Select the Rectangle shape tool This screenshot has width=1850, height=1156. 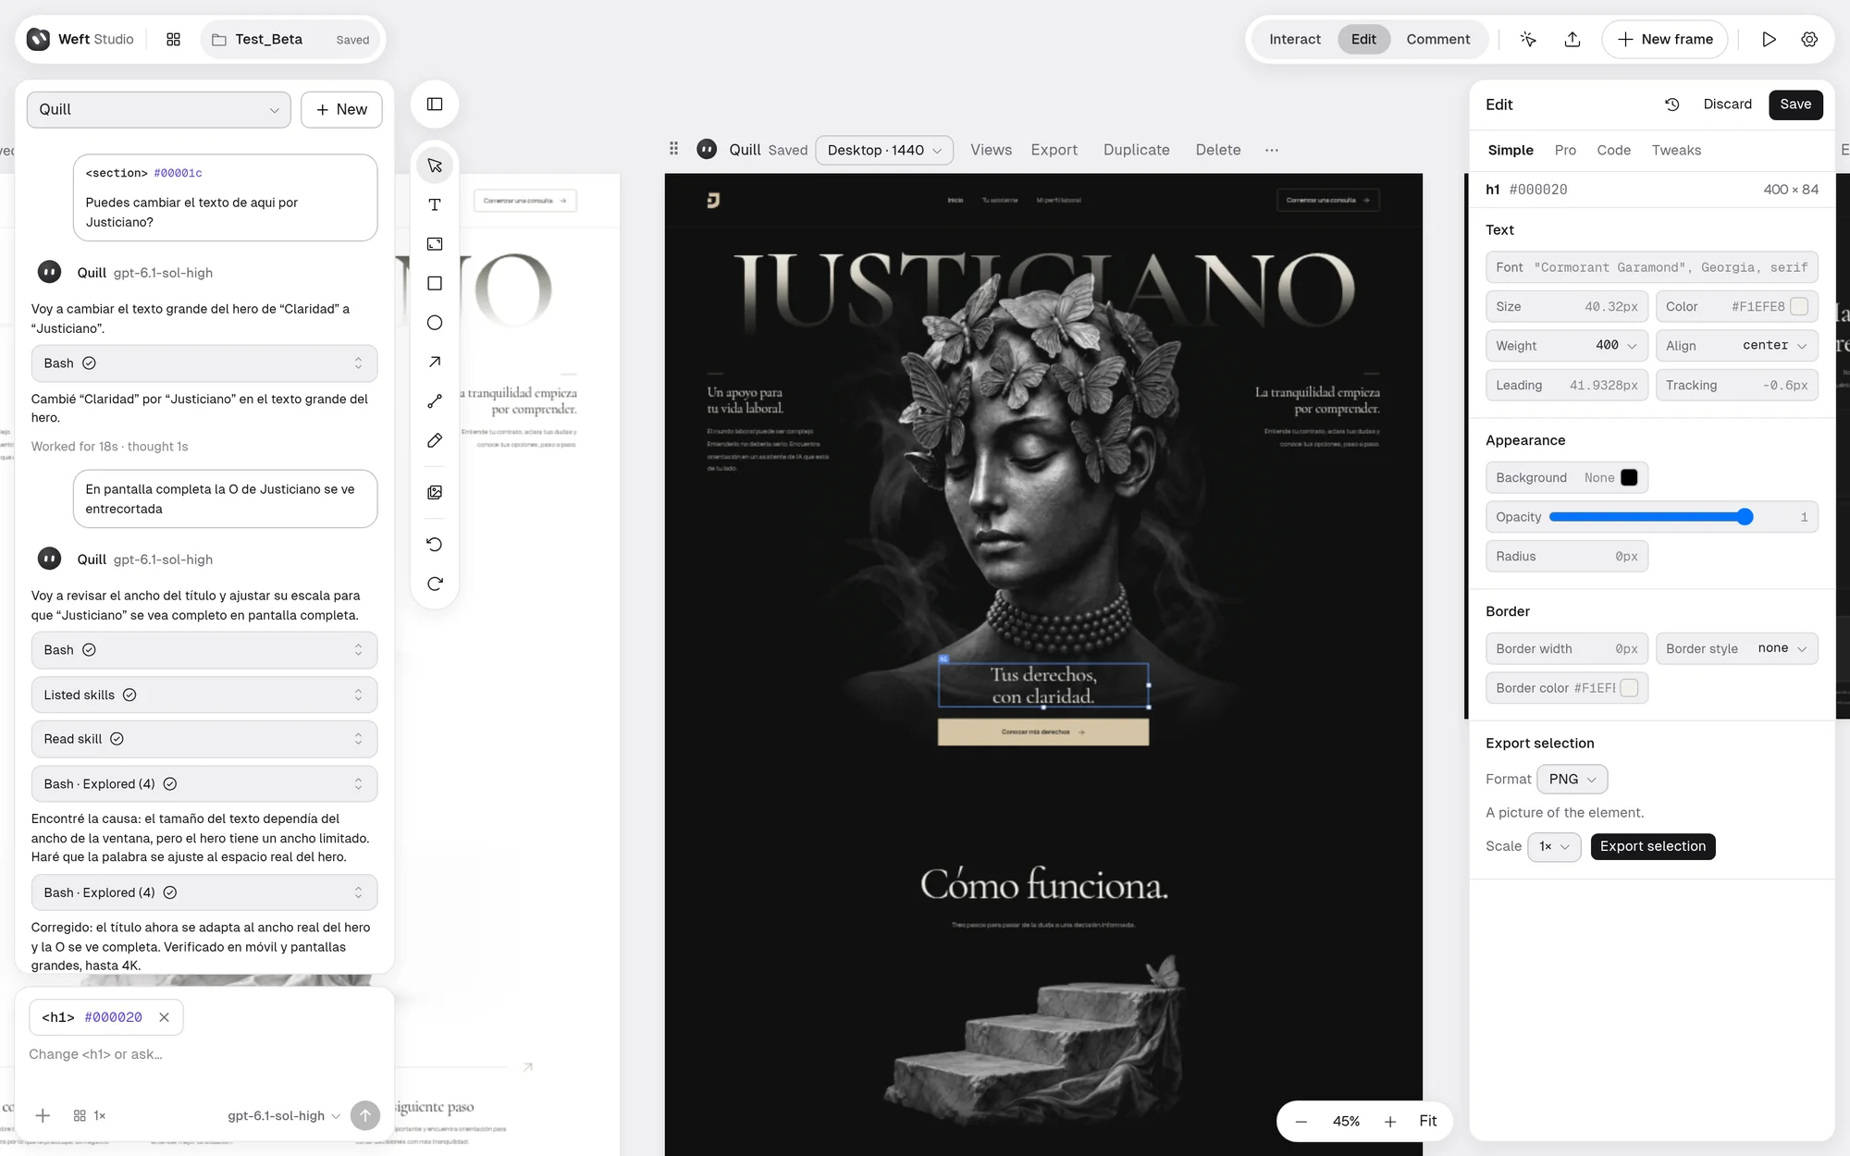pos(435,283)
